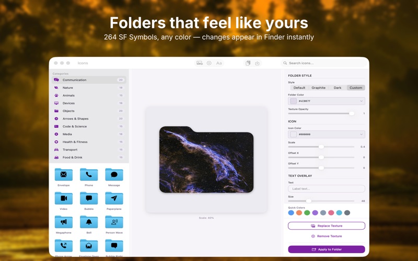Click the magnifier icon in search field
The image size is (418, 261).
point(285,63)
